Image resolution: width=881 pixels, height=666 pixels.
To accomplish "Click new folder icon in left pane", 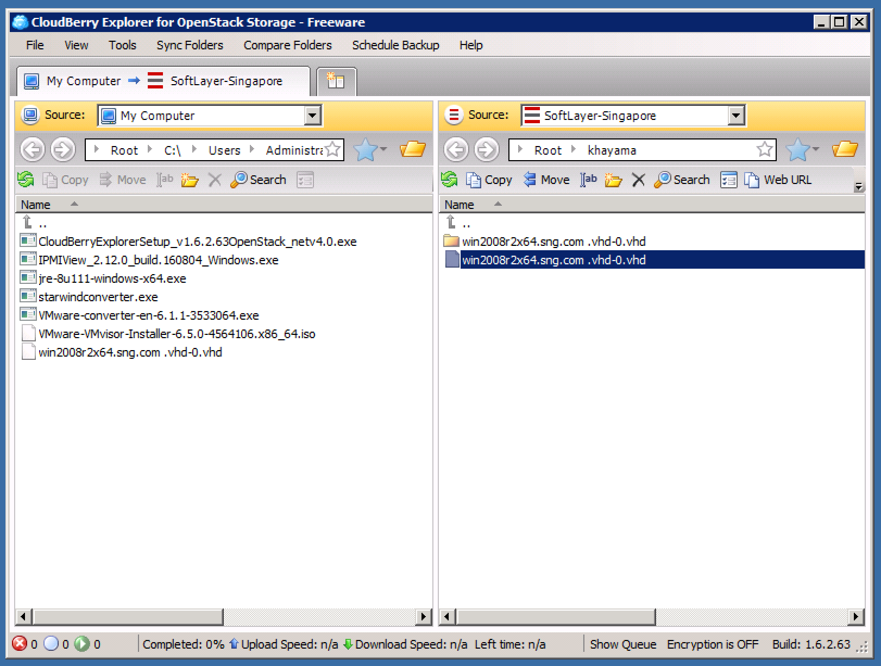I will pyautogui.click(x=190, y=180).
